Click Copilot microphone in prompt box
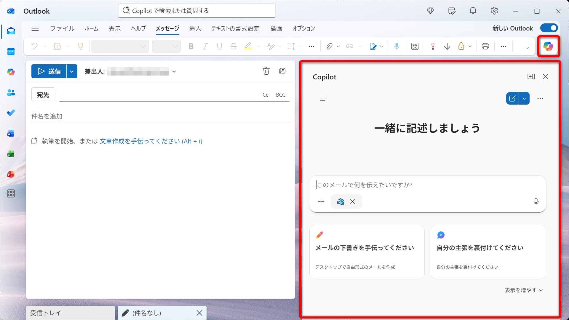The image size is (569, 320). [x=536, y=201]
